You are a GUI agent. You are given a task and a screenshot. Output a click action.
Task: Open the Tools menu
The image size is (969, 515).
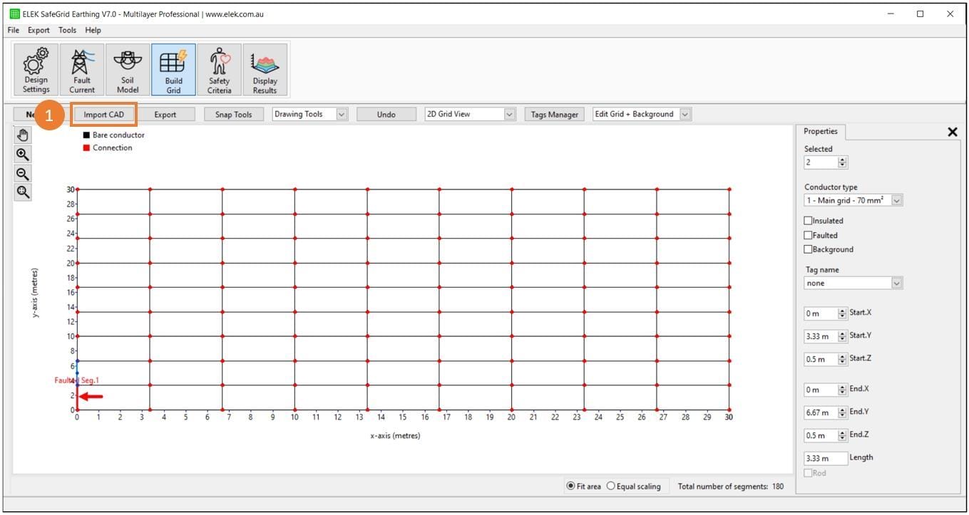[x=67, y=30]
